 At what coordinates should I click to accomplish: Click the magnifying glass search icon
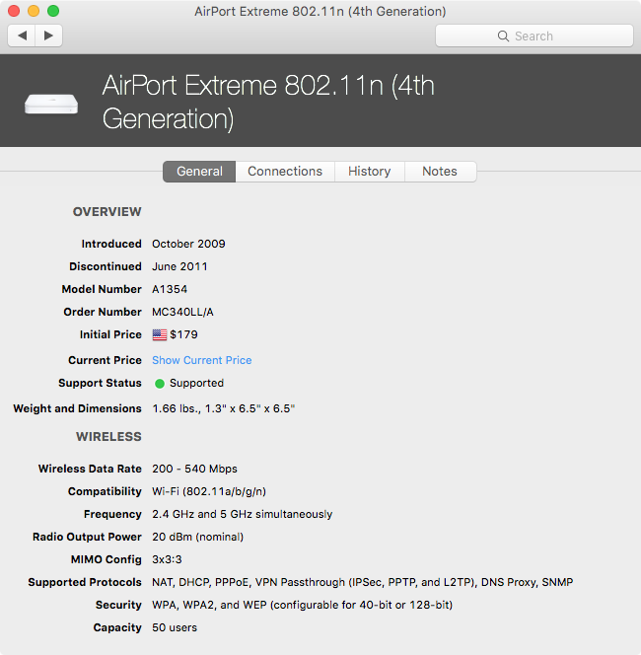click(504, 36)
